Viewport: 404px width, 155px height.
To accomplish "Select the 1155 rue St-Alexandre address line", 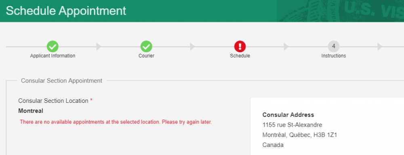I will coord(292,125).
